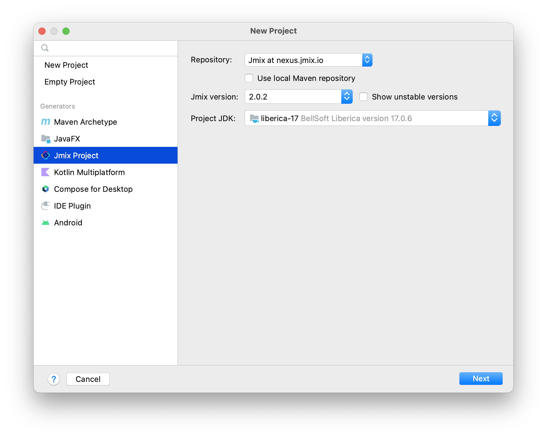Choose the Compose for Desktop generator

pyautogui.click(x=106, y=189)
